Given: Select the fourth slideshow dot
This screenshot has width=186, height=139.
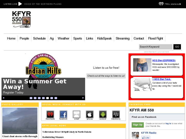Looking at the screenshot, I should pyautogui.click(x=43, y=98).
